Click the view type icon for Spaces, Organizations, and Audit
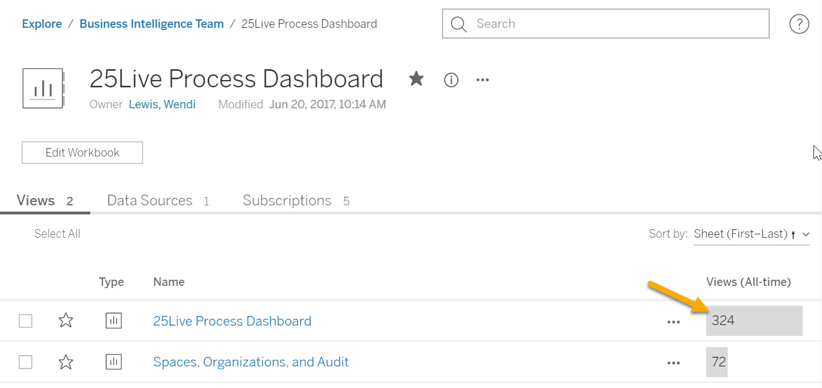 (x=114, y=362)
